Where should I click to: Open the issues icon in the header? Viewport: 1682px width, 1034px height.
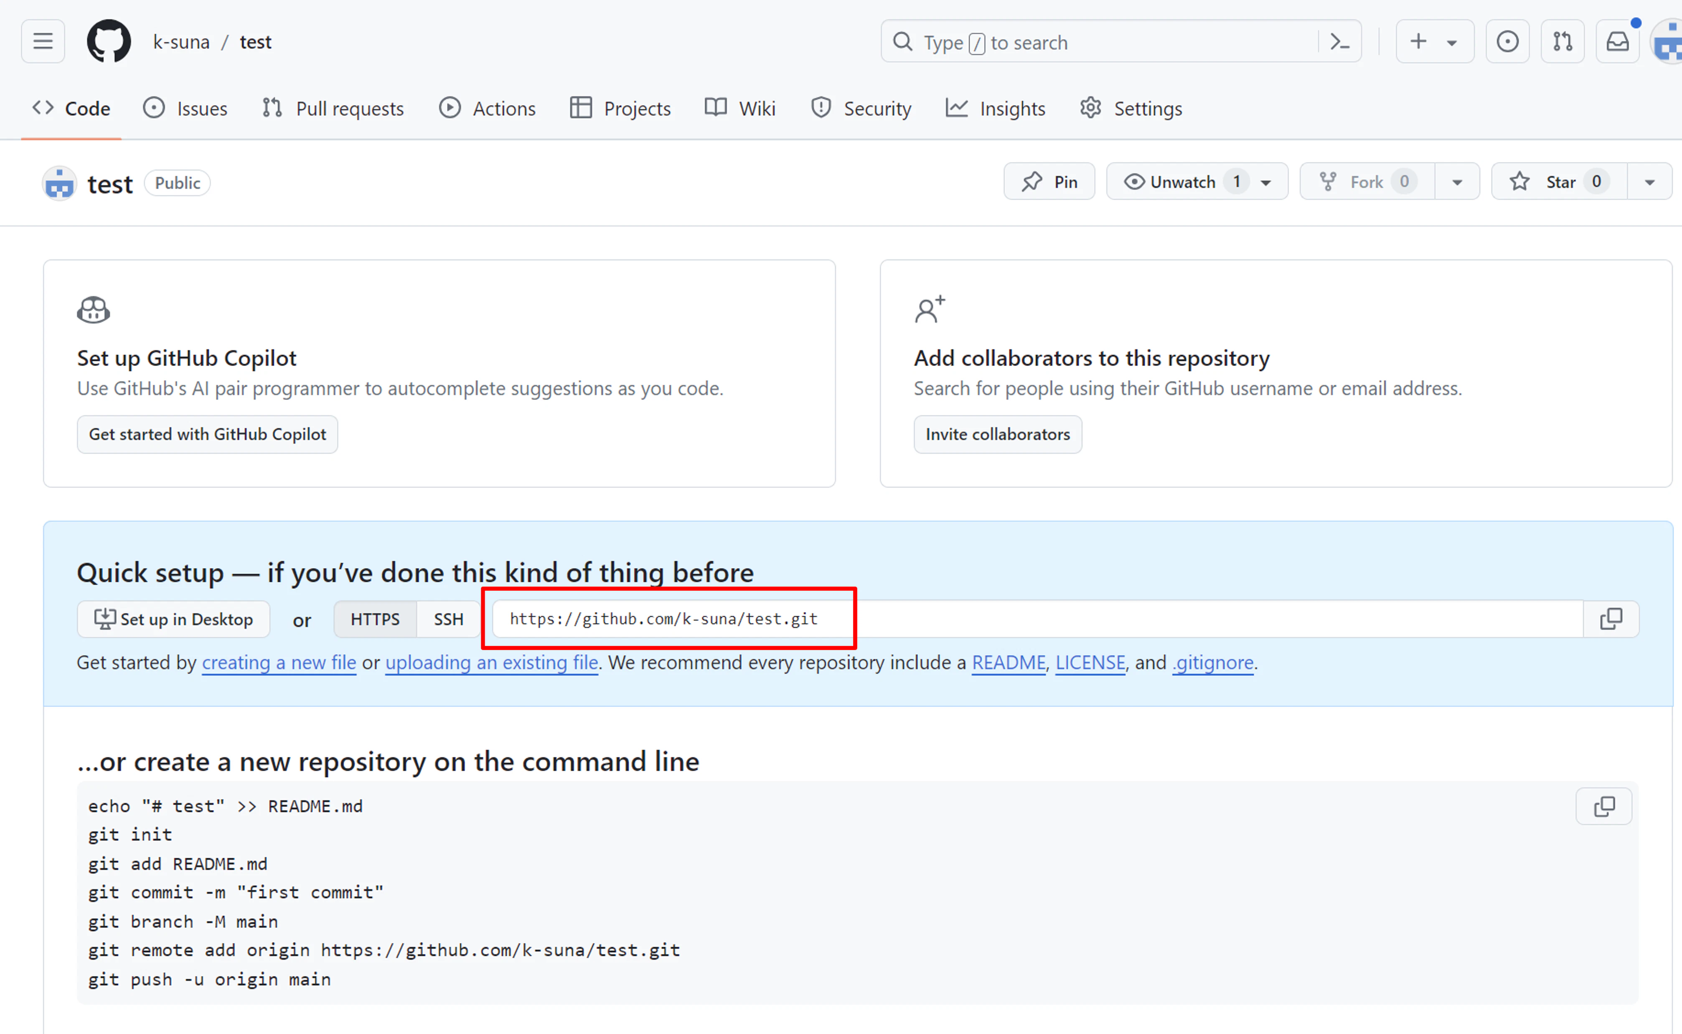1507,42
